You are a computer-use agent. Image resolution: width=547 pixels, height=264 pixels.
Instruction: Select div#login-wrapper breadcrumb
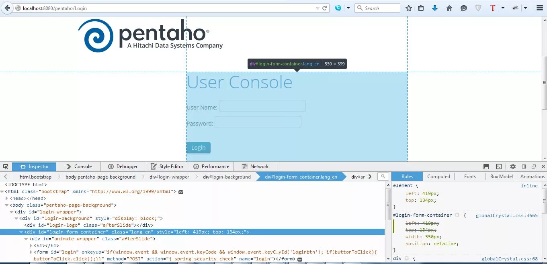[x=169, y=177]
